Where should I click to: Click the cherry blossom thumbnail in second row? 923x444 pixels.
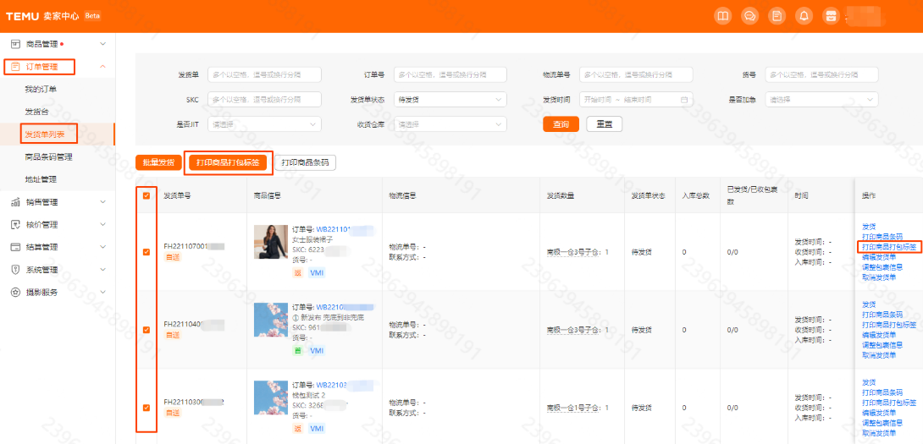click(x=271, y=320)
